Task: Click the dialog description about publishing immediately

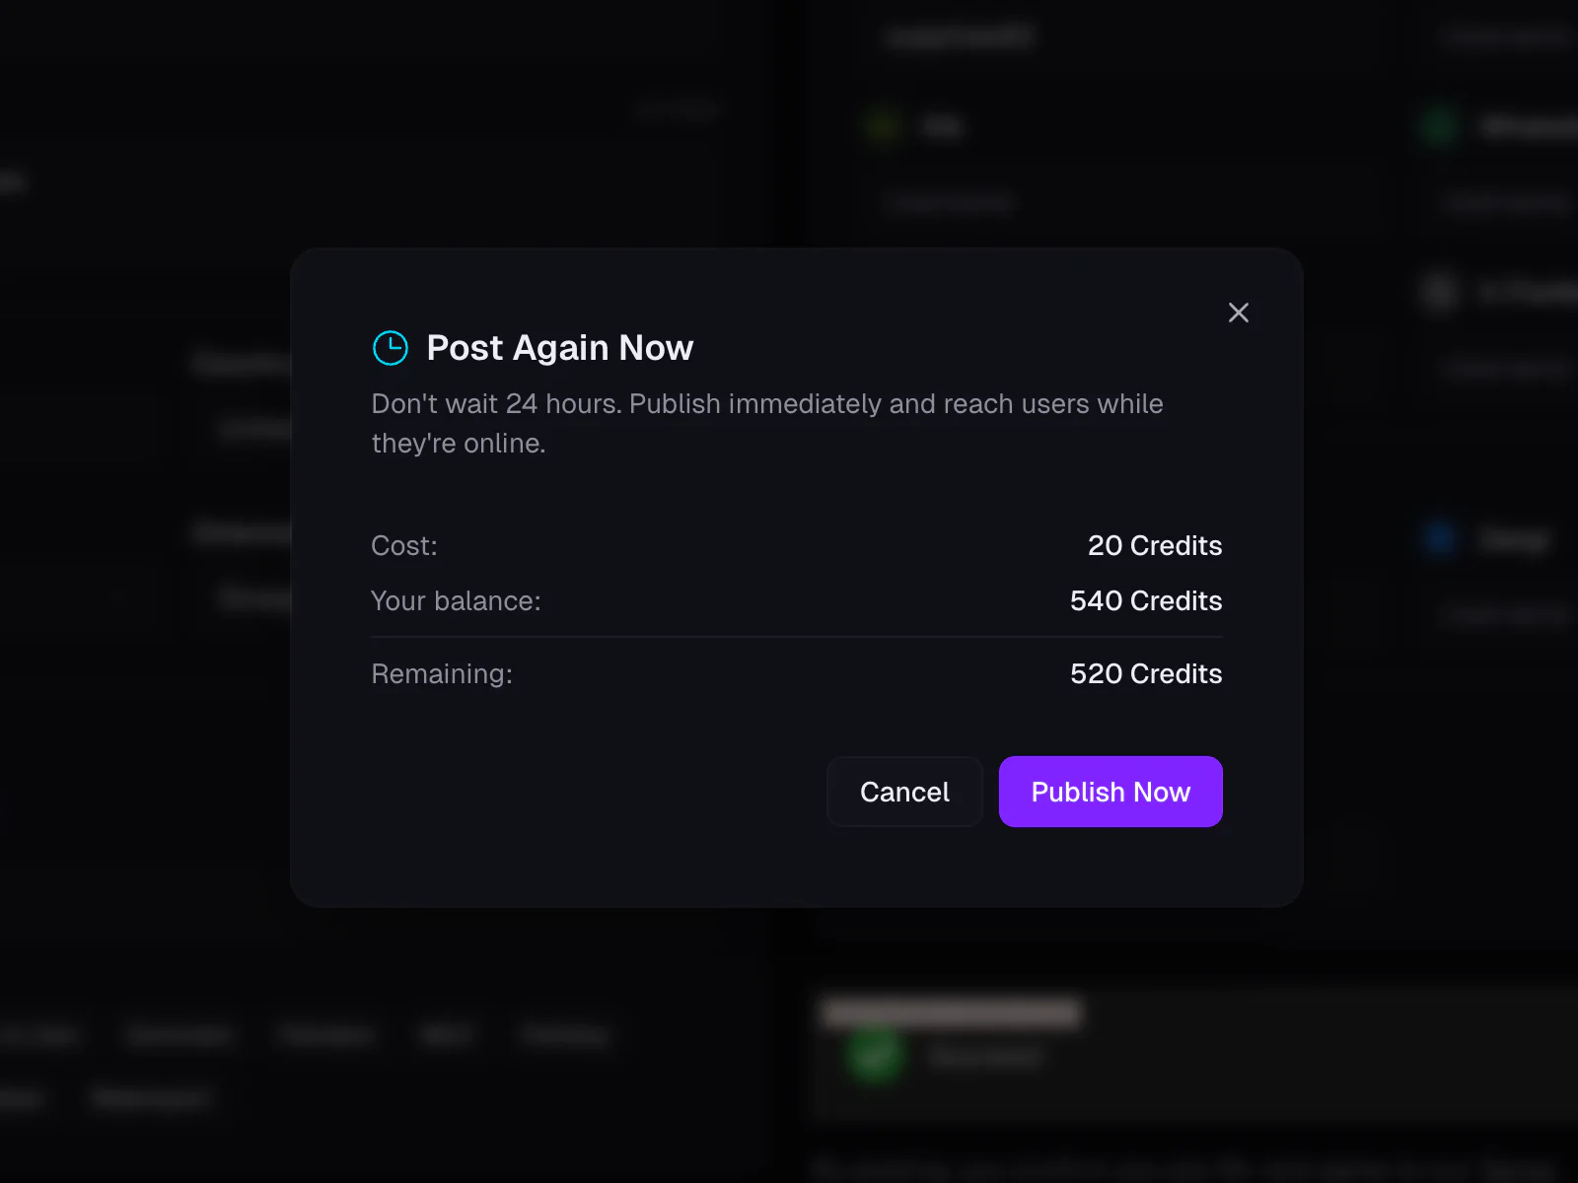Action: (766, 423)
